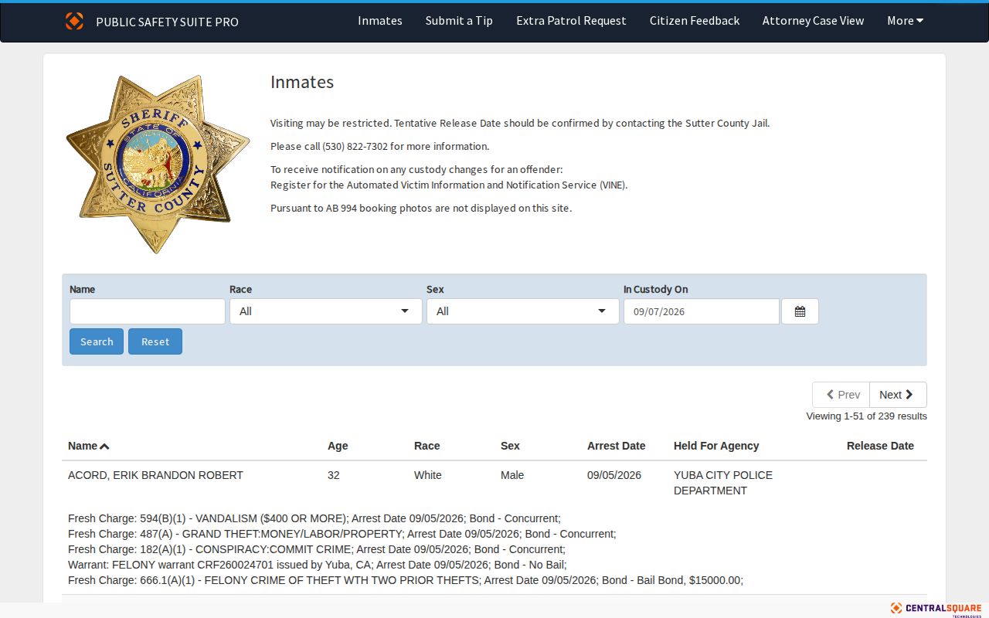Sort by the Race column header
This screenshot has width=989, height=618.
pos(427,446)
